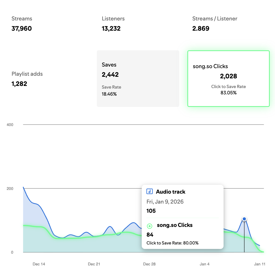Click the 200 y-axis label
The image size is (275, 273).
click(x=10, y=189)
